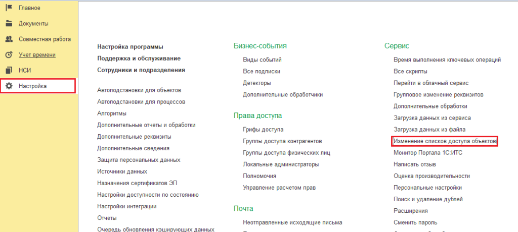This screenshot has height=232, width=518.
Task: Click the flag icon next to Главное
Action: point(9,8)
